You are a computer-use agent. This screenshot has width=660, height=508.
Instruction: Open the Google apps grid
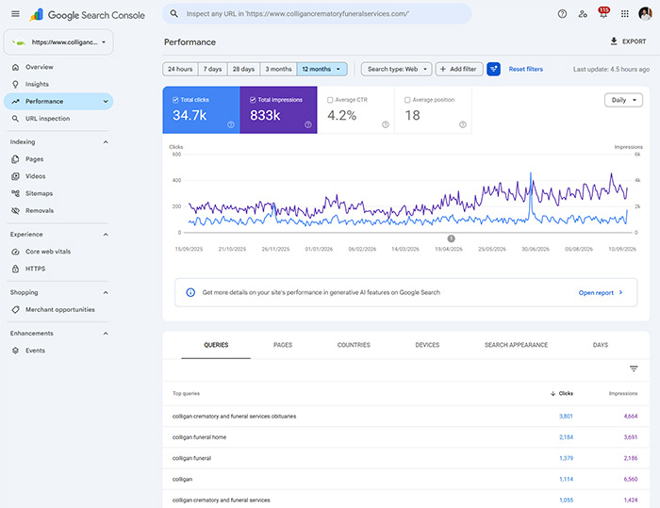624,14
